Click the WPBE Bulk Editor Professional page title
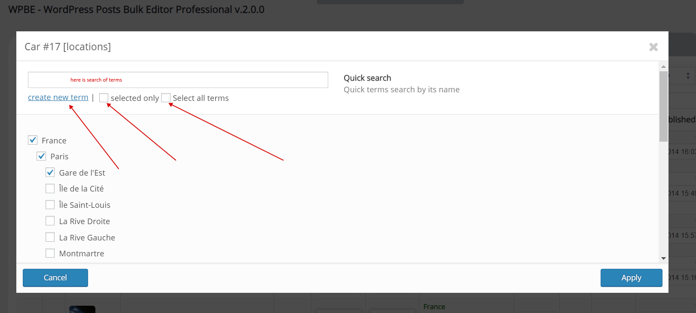The width and height of the screenshot is (696, 313). coord(137,9)
